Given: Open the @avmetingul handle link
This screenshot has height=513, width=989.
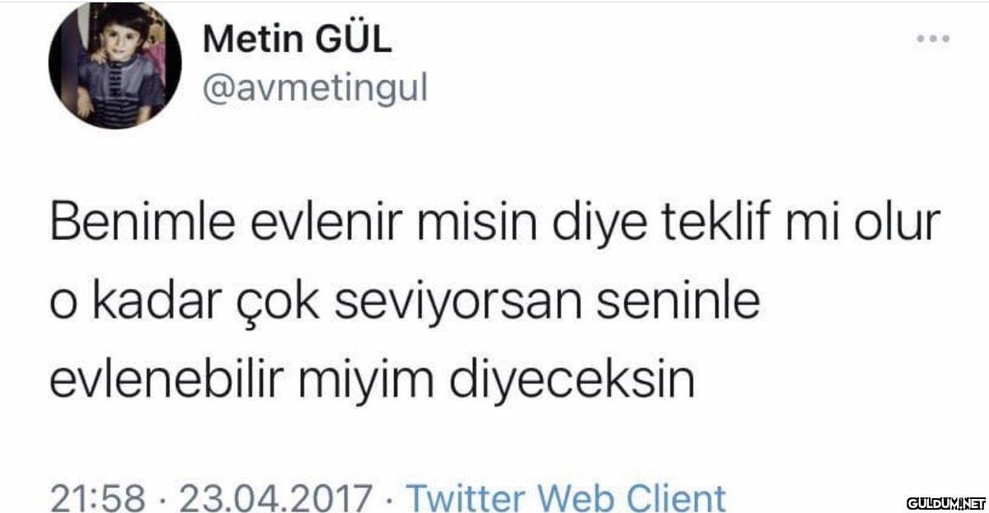Looking at the screenshot, I should pyautogui.click(x=316, y=89).
